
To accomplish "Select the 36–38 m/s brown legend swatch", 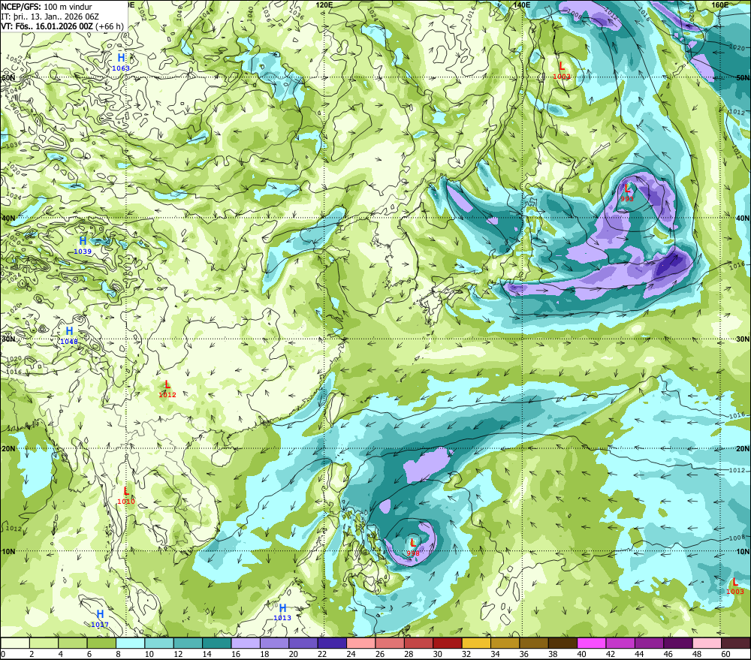I will click(534, 643).
